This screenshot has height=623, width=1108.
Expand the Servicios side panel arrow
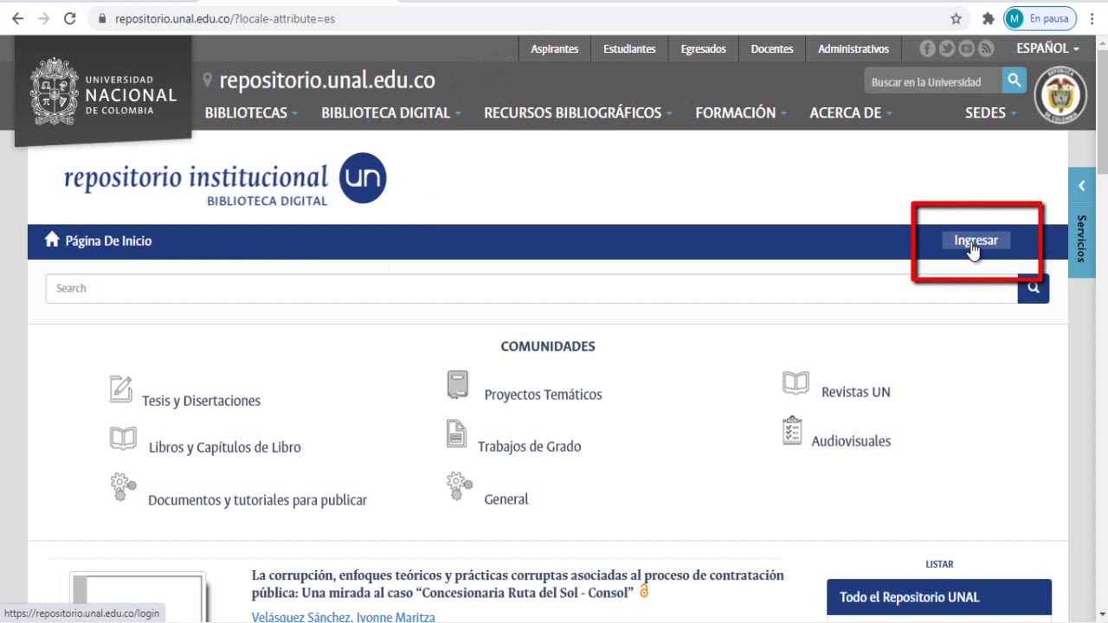pos(1081,186)
